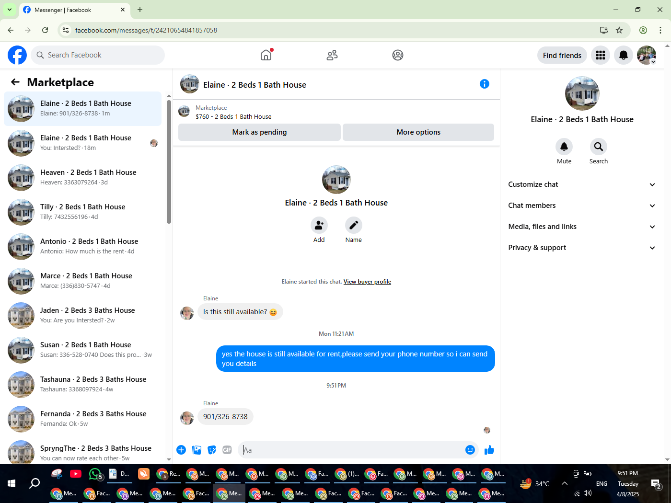The image size is (671, 503).
Task: Reload the page
Action: (x=45, y=30)
